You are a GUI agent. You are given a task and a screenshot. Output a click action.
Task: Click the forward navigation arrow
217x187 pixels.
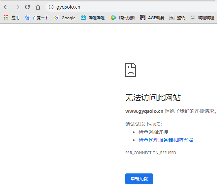point(17,7)
